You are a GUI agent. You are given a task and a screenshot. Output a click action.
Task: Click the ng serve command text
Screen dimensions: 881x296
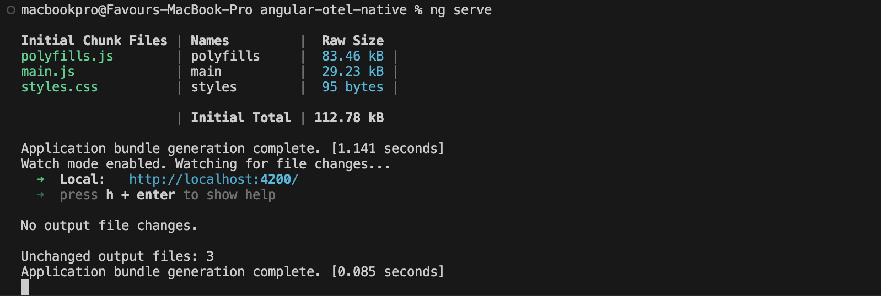461,10
